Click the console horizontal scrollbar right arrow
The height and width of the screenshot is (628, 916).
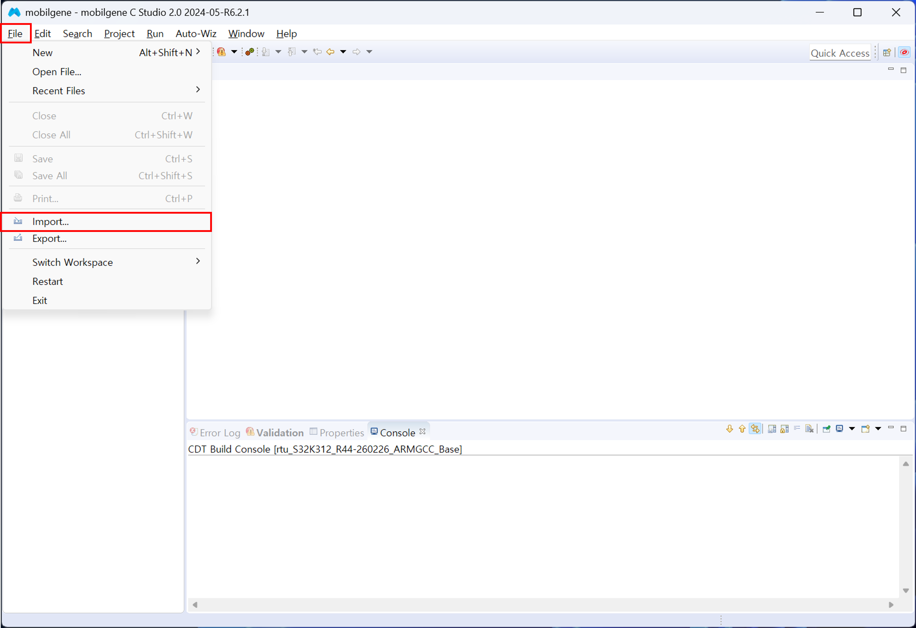click(891, 605)
